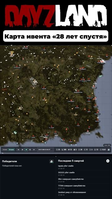Switch to the История mode

point(12,150)
